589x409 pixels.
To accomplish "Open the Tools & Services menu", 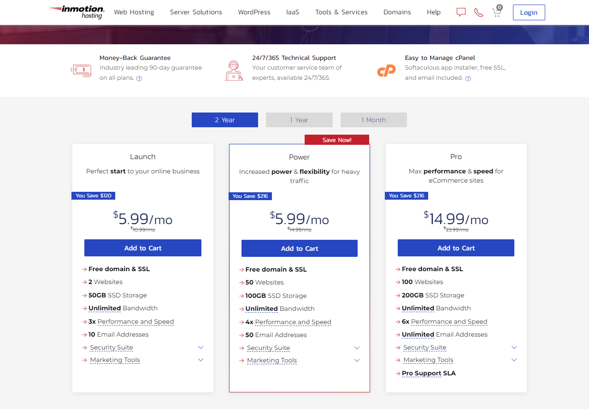I will point(341,12).
